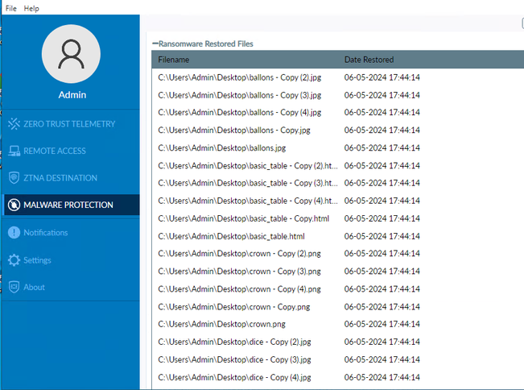Select row ballons - Copy (3).jpg
524x390 pixels.
coord(337,95)
